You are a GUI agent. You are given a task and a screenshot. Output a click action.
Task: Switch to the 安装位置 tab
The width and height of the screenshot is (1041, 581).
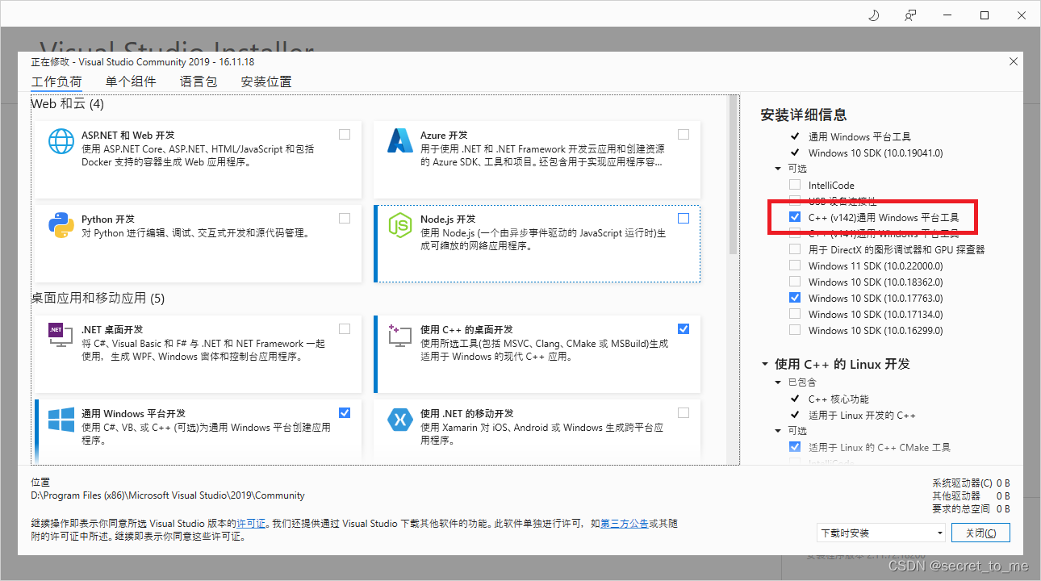pos(266,82)
